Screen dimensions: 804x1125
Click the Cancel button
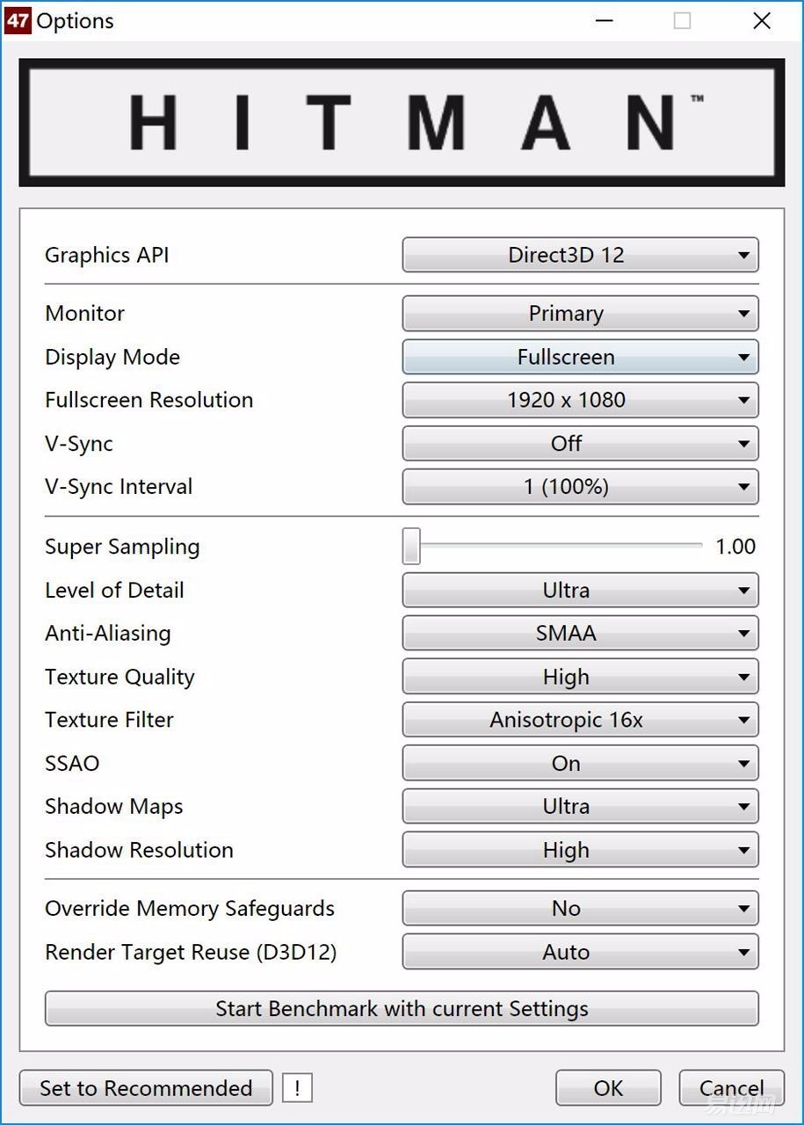pyautogui.click(x=731, y=1088)
